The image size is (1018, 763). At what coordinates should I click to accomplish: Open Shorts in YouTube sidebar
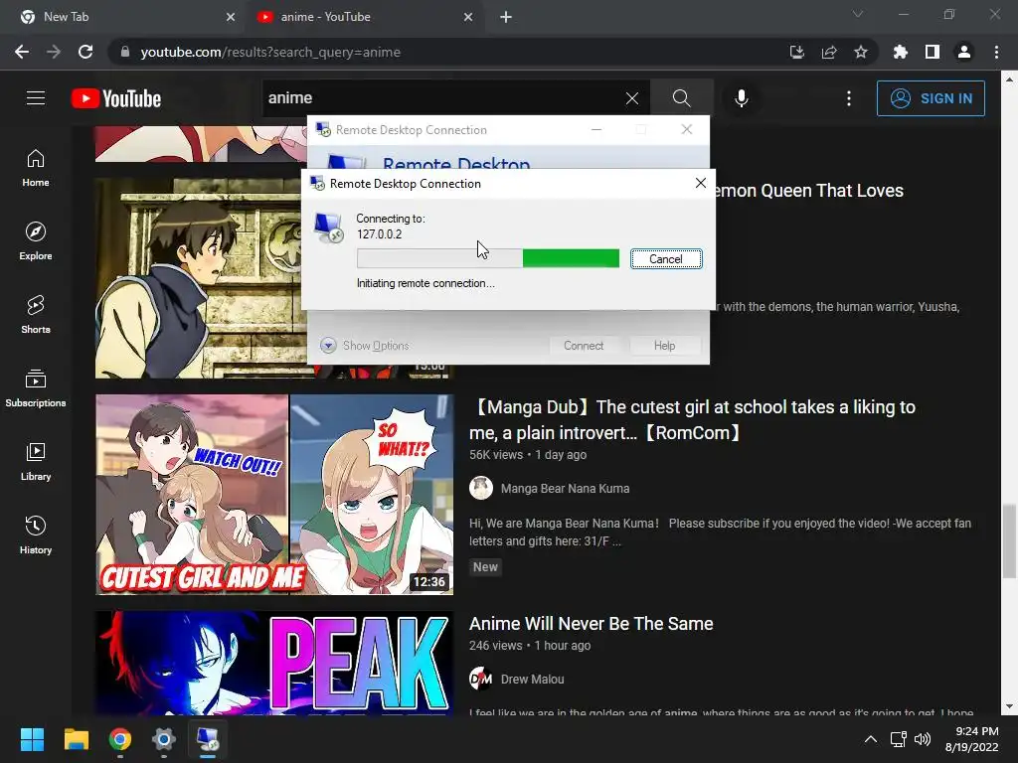click(x=36, y=315)
